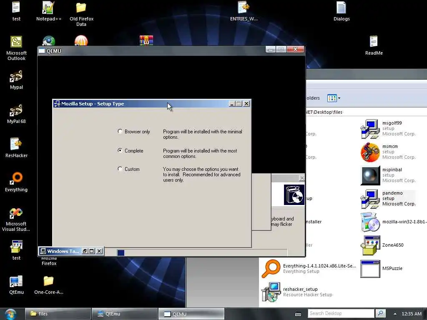This screenshot has width=427, height=320.
Task: Select the mspinbal setup file
Action: (x=388, y=175)
